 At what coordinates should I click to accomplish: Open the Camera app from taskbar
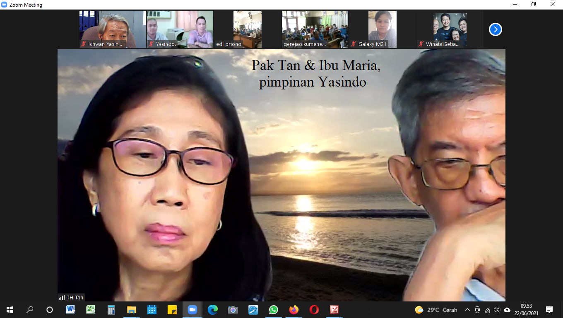coord(233,310)
